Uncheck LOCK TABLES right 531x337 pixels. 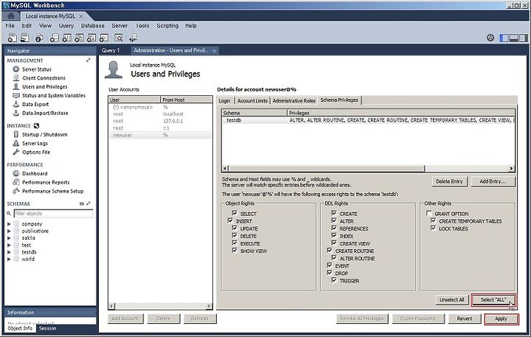(433, 228)
